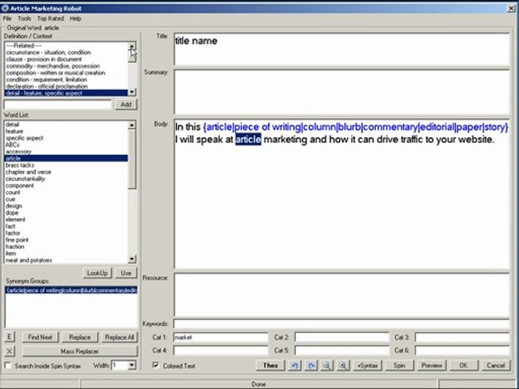
Task: Click Word List scroll up arrow
Action: pos(132,125)
